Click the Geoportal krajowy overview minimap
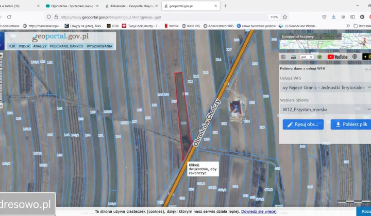The height and width of the screenshot is (216, 371). 325,41
